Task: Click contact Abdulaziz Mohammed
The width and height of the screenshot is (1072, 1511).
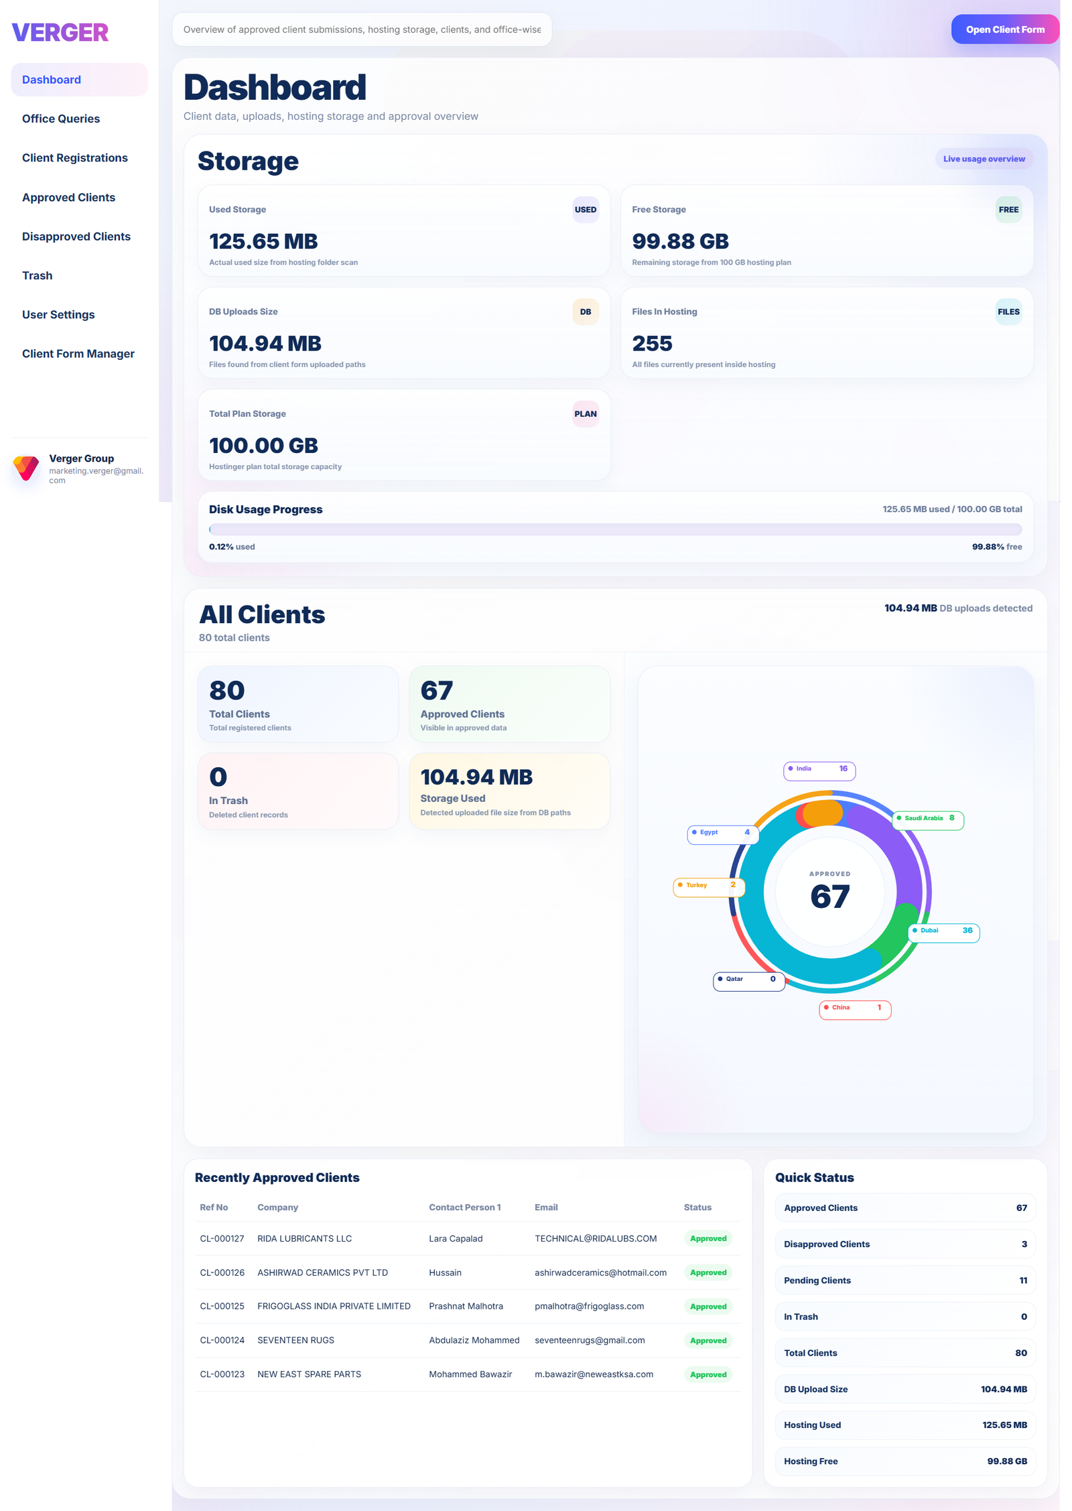Action: [474, 1340]
